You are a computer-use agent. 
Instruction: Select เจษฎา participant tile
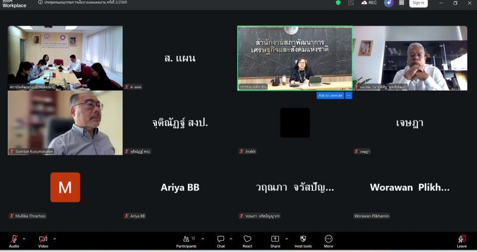click(410, 123)
